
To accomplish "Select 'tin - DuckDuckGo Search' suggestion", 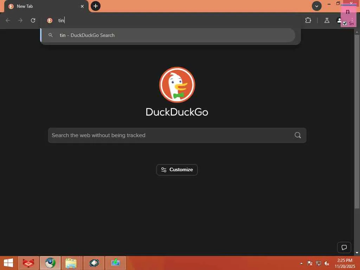I will (168, 35).
